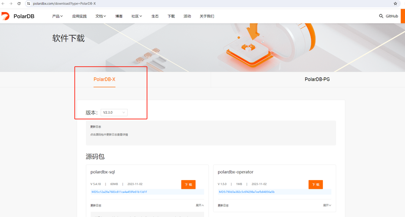405x217 pixels.
Task: Open the 应用实践 menu item
Action: [79, 16]
